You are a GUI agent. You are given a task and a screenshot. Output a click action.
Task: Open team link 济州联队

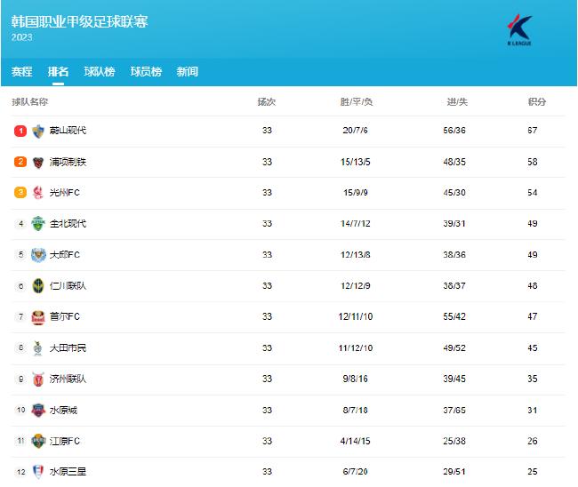[68, 379]
